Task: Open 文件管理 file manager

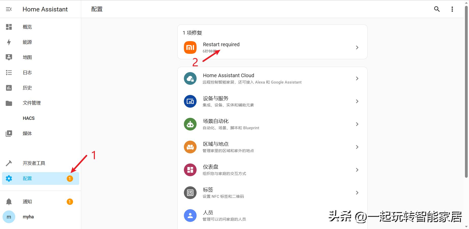Action: (x=31, y=103)
